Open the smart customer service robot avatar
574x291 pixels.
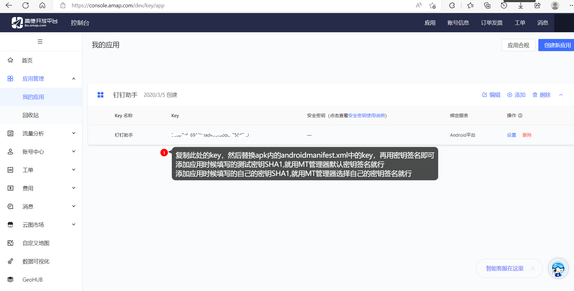click(x=558, y=268)
